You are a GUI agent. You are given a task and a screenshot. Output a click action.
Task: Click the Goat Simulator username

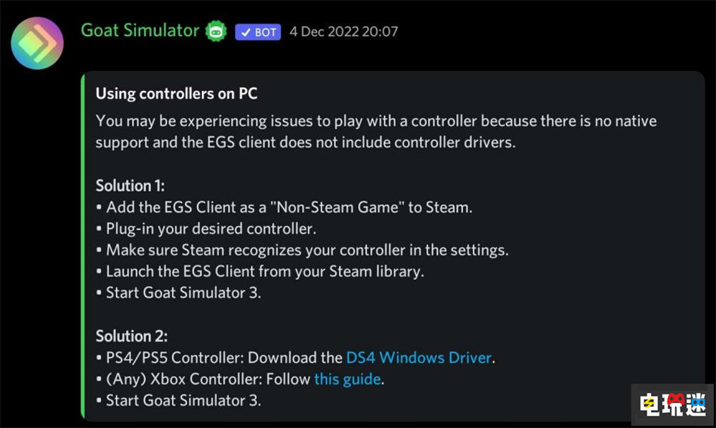(140, 31)
